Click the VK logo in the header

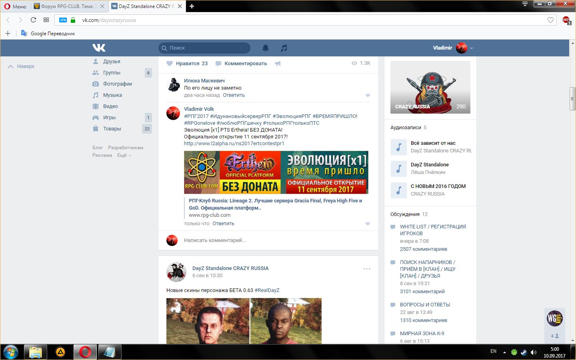(x=99, y=48)
